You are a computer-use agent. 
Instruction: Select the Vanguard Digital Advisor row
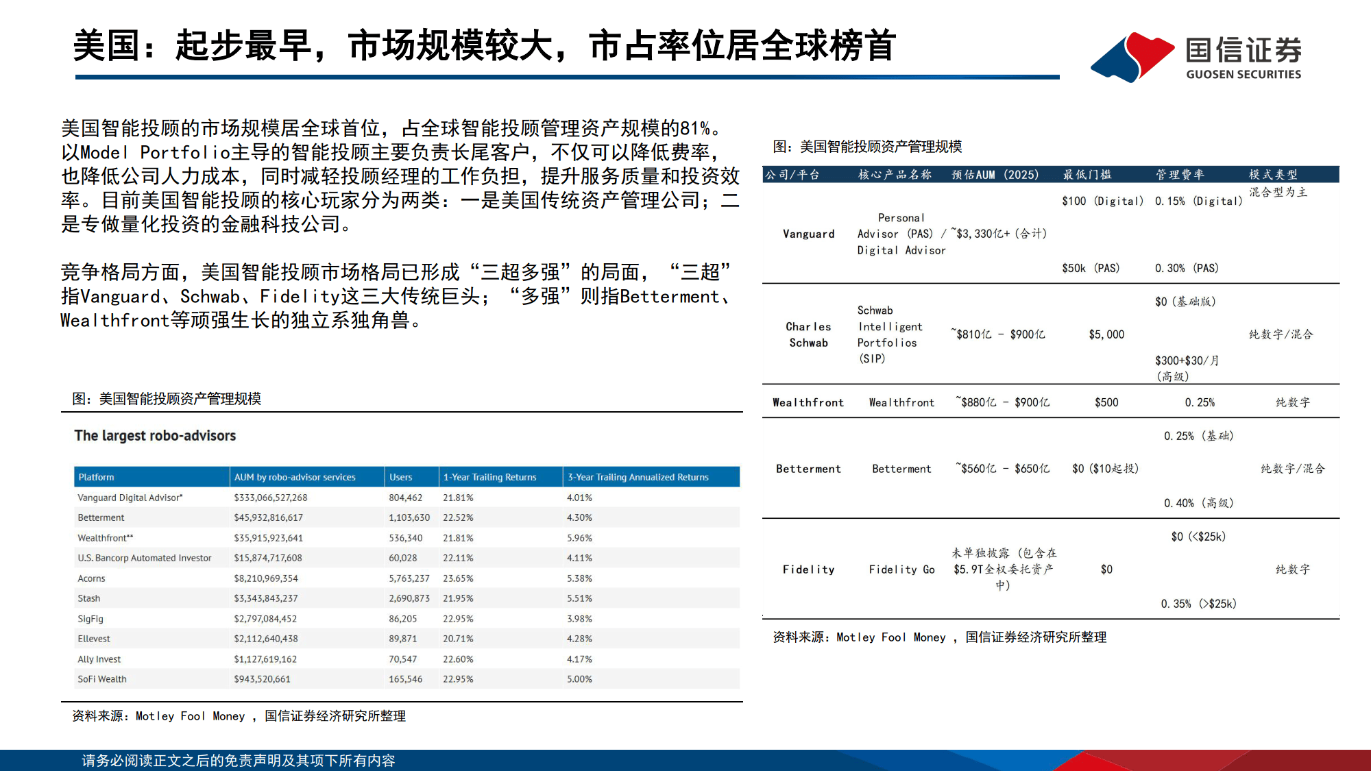click(x=129, y=498)
